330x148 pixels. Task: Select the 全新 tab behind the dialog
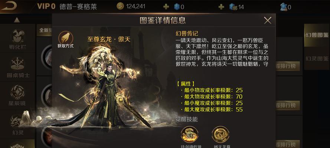[45, 30]
